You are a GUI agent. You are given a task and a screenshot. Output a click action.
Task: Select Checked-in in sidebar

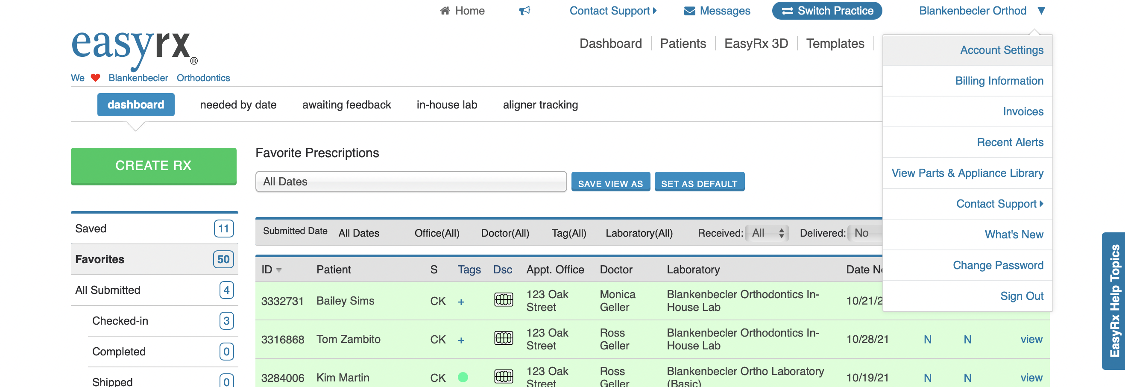click(x=162, y=321)
